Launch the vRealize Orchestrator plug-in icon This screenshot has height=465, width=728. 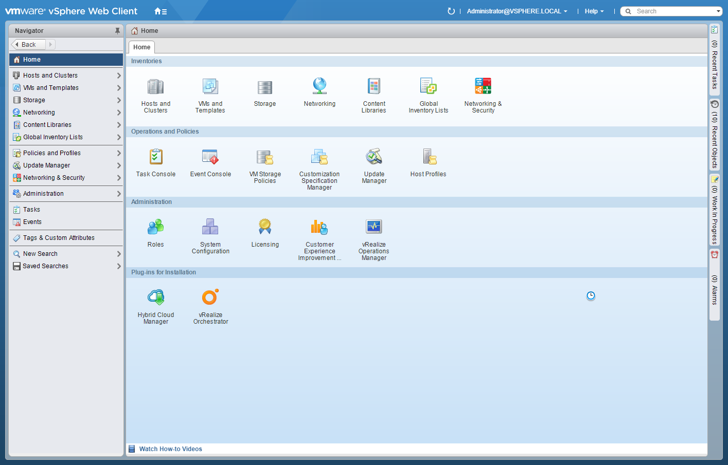coord(210,297)
